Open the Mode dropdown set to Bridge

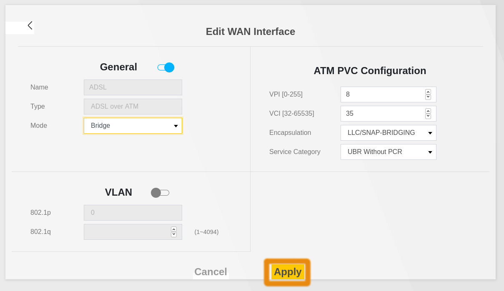pos(133,126)
